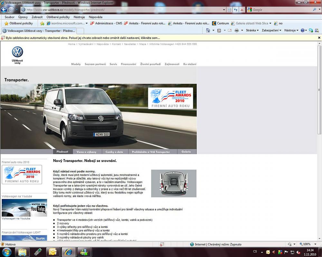Click the Print icon
Image resolution: width=322 pixels, height=257 pixels.
coord(237,30)
